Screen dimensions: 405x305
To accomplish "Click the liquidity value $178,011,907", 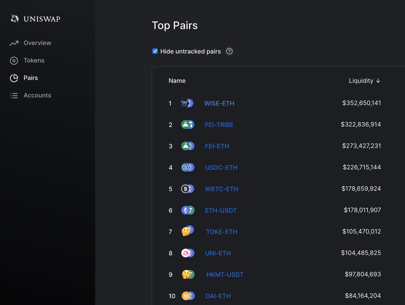I will point(362,210).
